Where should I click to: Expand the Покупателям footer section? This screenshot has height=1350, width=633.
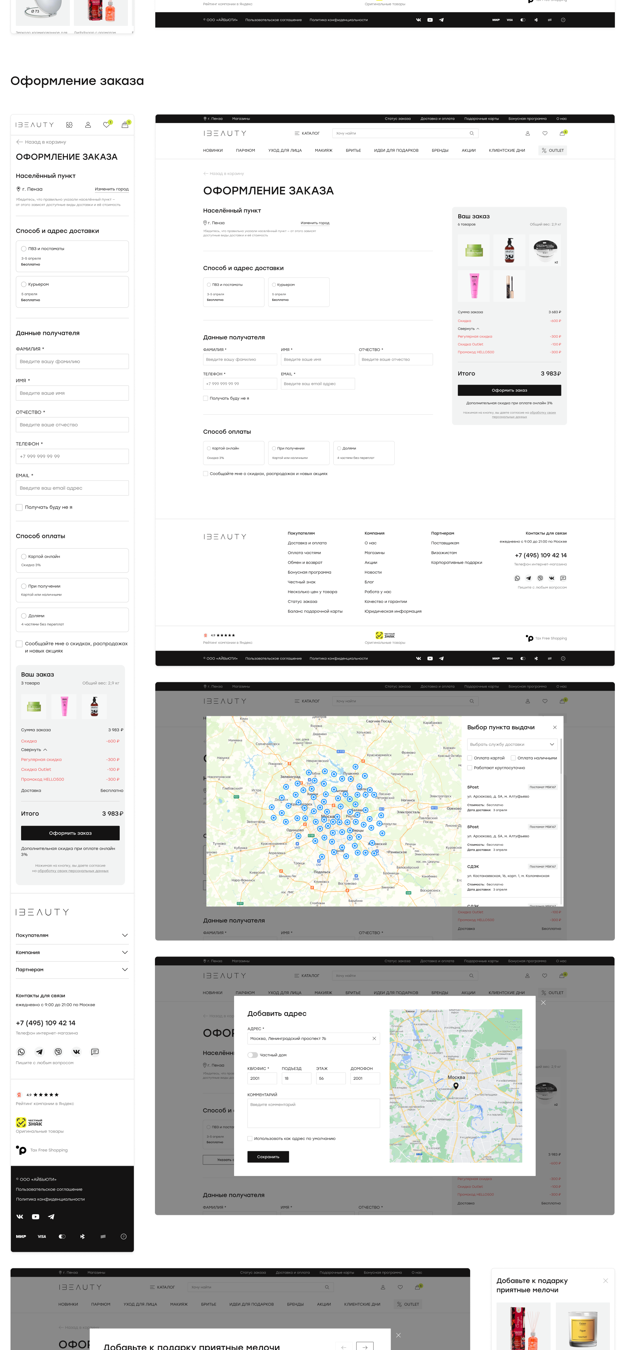125,935
